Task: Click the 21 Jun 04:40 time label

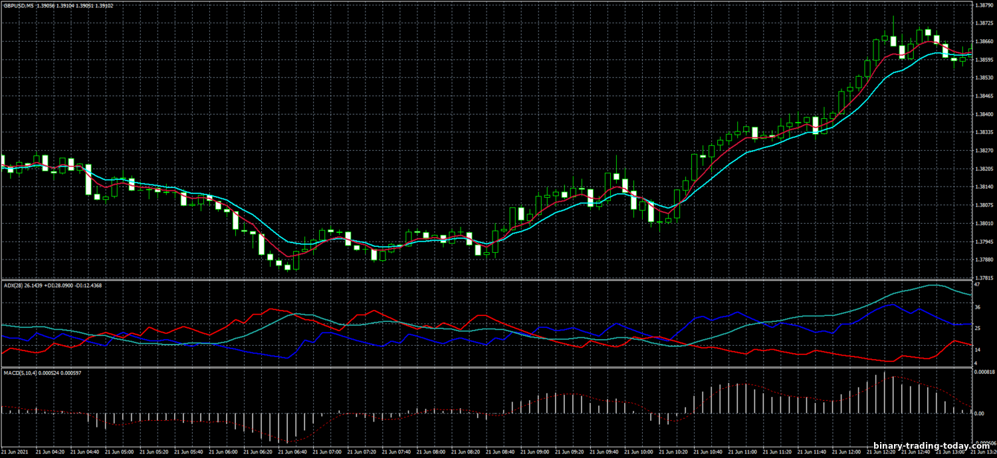Action: coord(84,451)
